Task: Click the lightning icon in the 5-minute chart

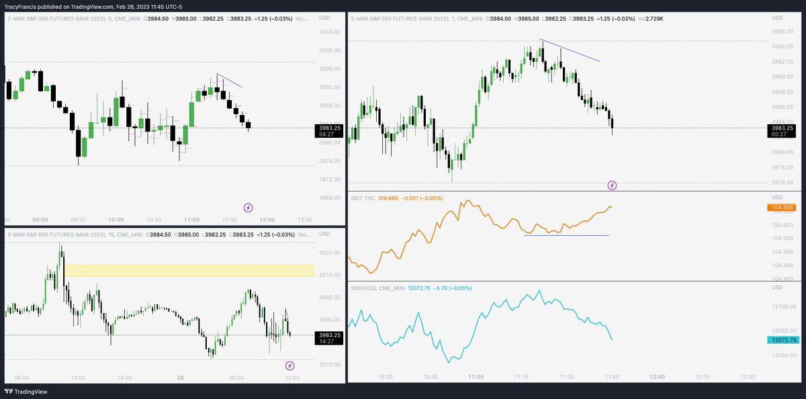Action: (248, 208)
